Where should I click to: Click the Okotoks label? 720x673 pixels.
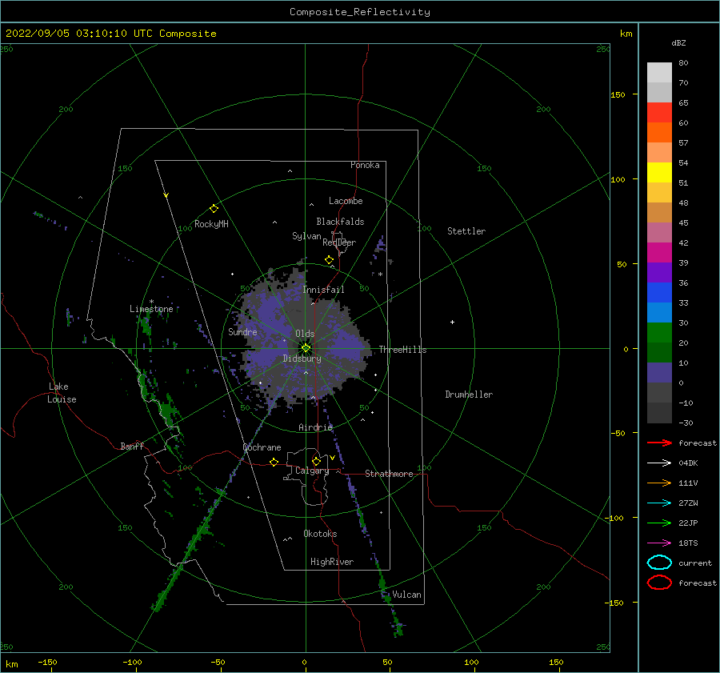[320, 534]
